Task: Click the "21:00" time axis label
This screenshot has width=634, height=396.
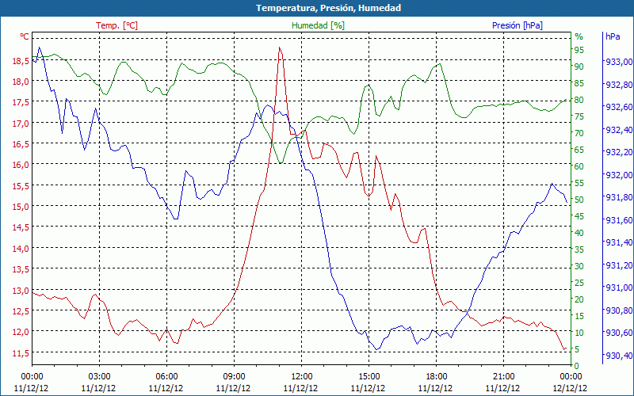Action: click(503, 377)
